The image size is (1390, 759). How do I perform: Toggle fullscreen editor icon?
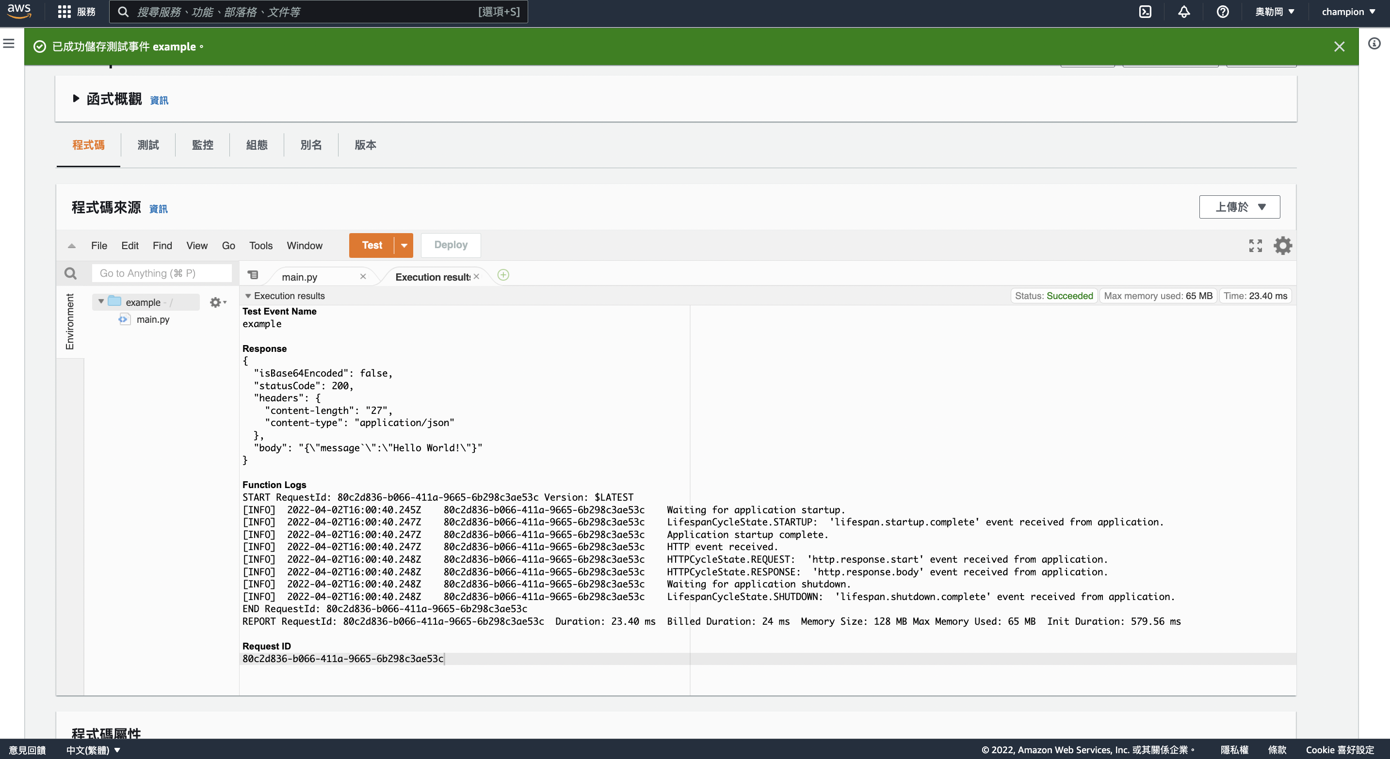(1255, 246)
